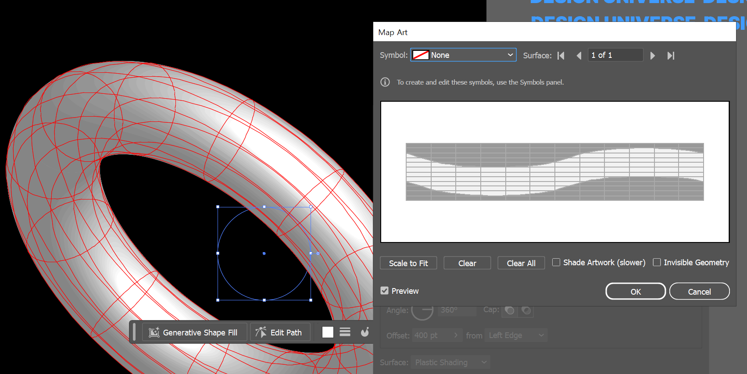Enable Invisible Geometry checkbox
This screenshot has height=374, width=747.
(x=657, y=262)
